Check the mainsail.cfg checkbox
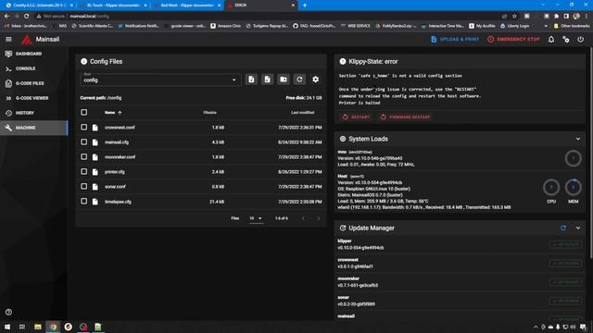The image size is (593, 333). coord(84,142)
